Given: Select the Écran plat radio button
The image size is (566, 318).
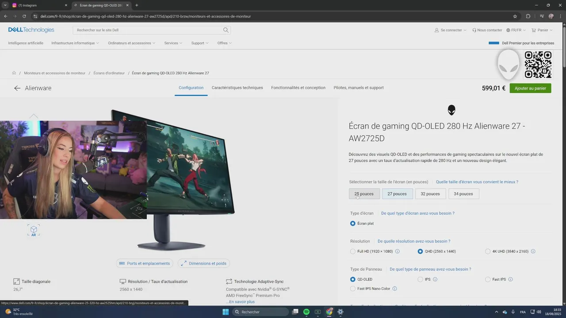Looking at the screenshot, I should pos(353,223).
